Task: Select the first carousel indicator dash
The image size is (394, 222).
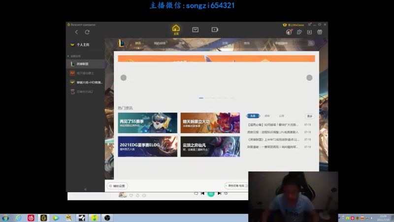Action: click(x=201, y=98)
